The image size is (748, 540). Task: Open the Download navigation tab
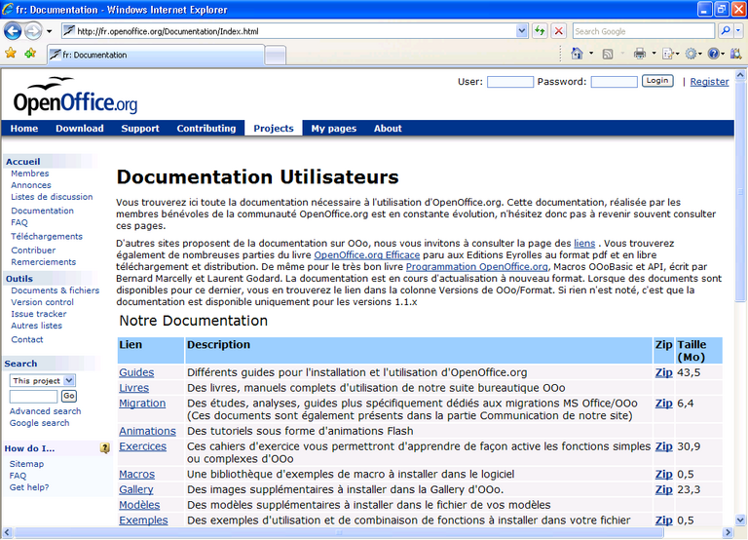coord(79,128)
